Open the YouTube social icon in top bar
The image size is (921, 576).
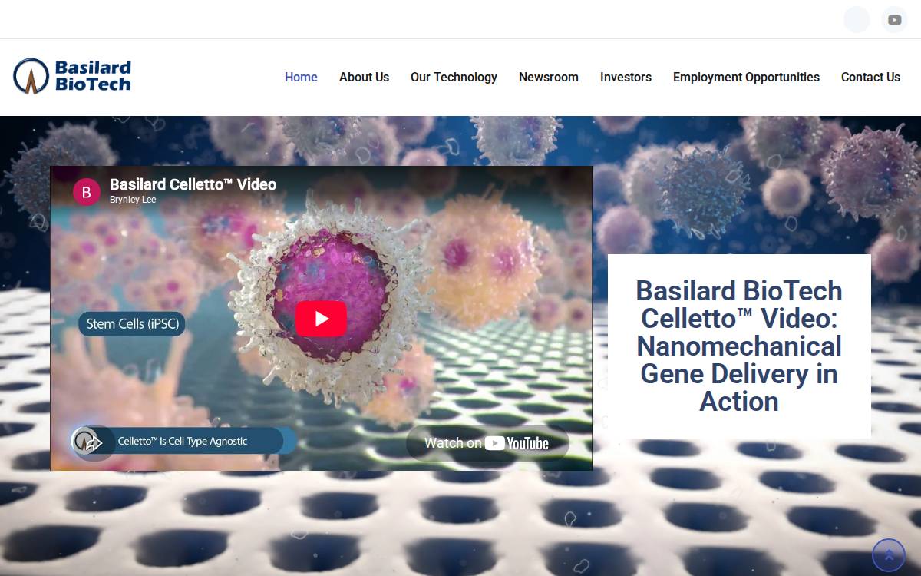(894, 20)
